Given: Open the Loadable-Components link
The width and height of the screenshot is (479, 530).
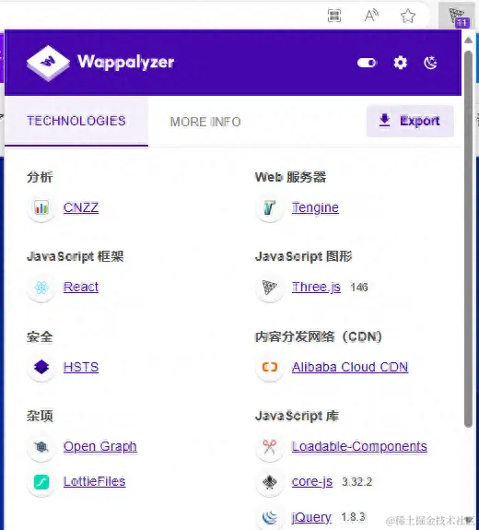Looking at the screenshot, I should (359, 446).
